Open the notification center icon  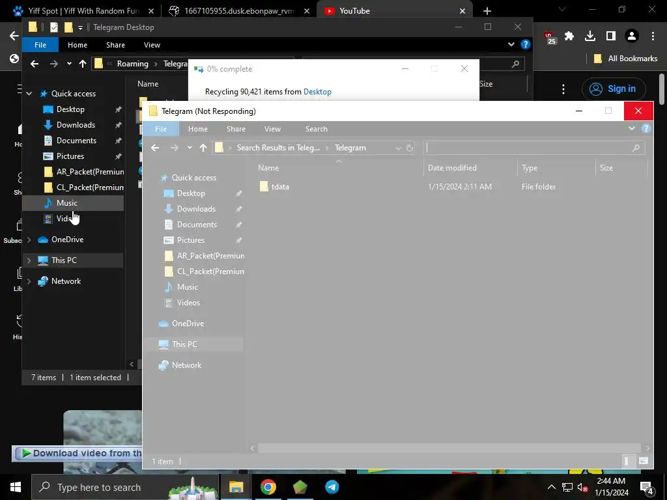pyautogui.click(x=647, y=488)
